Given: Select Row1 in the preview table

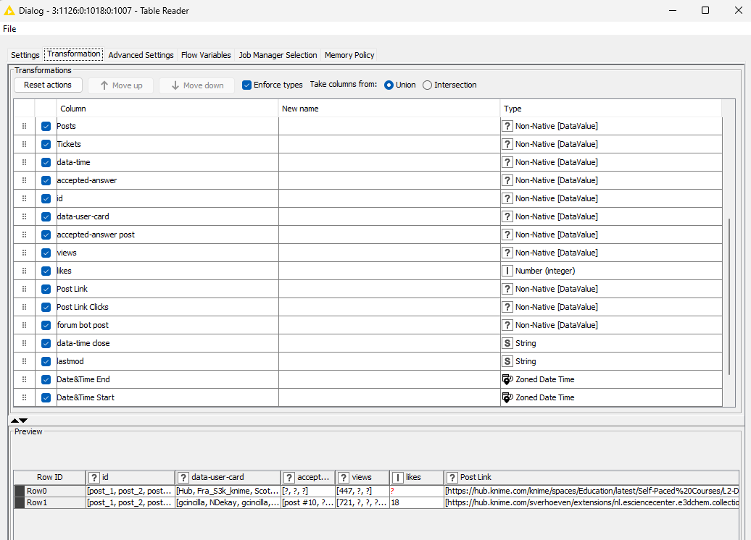Looking at the screenshot, I should 376,502.
